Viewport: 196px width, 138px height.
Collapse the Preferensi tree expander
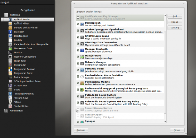click(1, 15)
